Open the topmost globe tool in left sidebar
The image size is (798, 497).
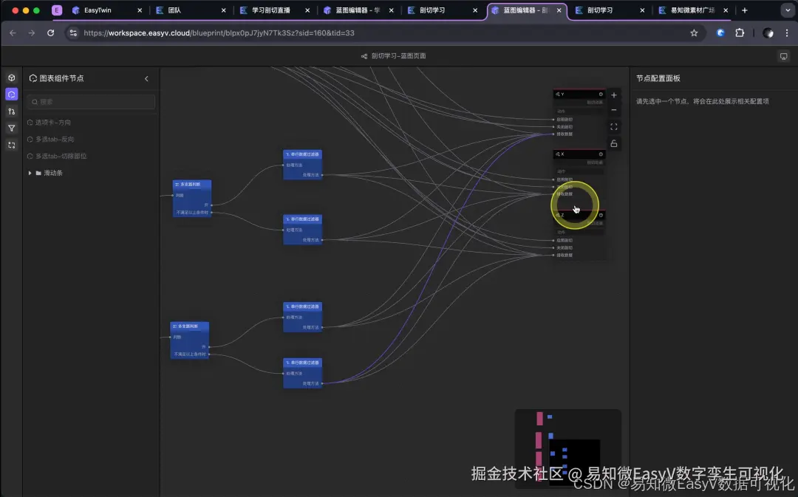point(11,78)
